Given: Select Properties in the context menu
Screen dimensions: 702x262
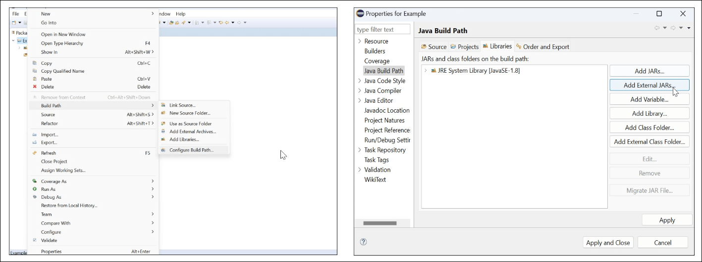Looking at the screenshot, I should [93, 252].
